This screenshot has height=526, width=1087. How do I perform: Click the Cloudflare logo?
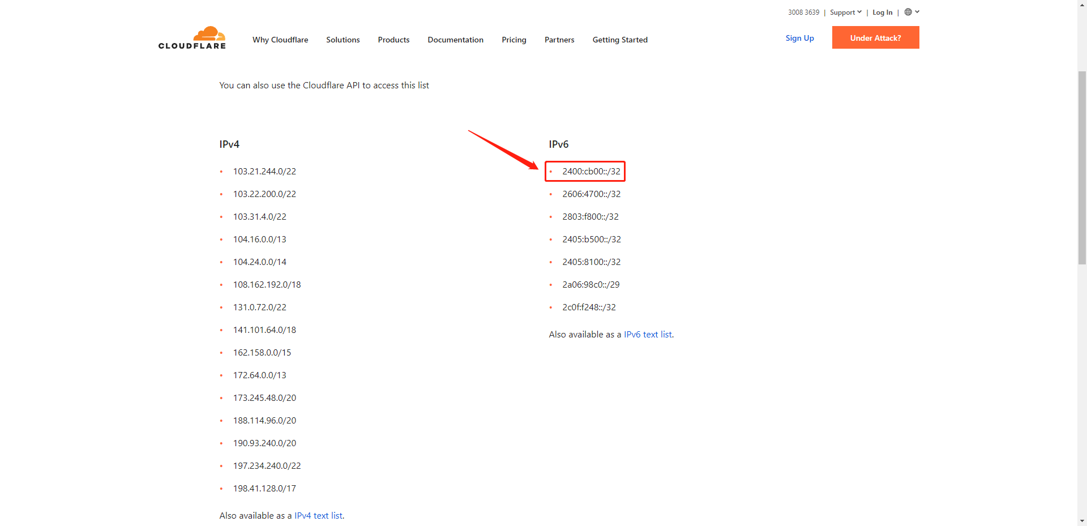(192, 38)
